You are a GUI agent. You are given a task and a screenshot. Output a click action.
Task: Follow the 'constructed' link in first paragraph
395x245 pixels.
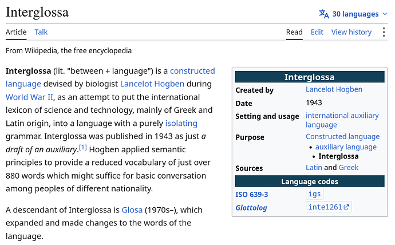(192, 71)
